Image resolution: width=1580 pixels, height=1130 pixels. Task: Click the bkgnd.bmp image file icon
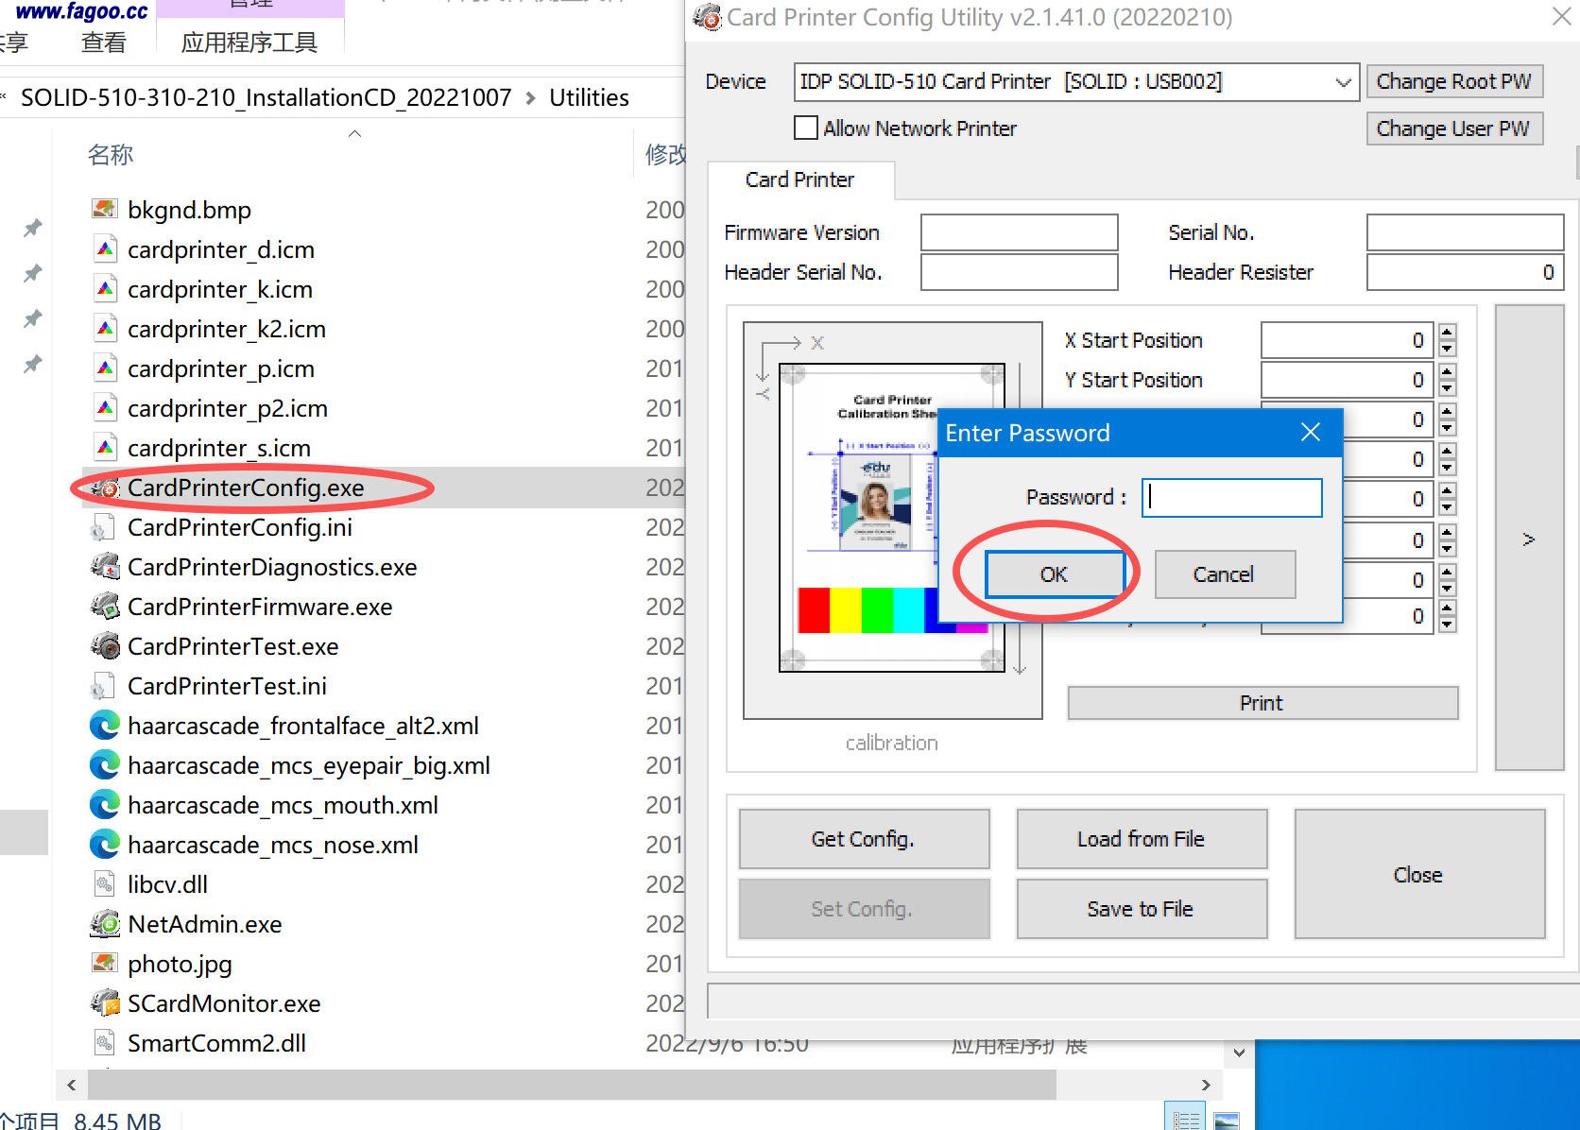click(105, 210)
